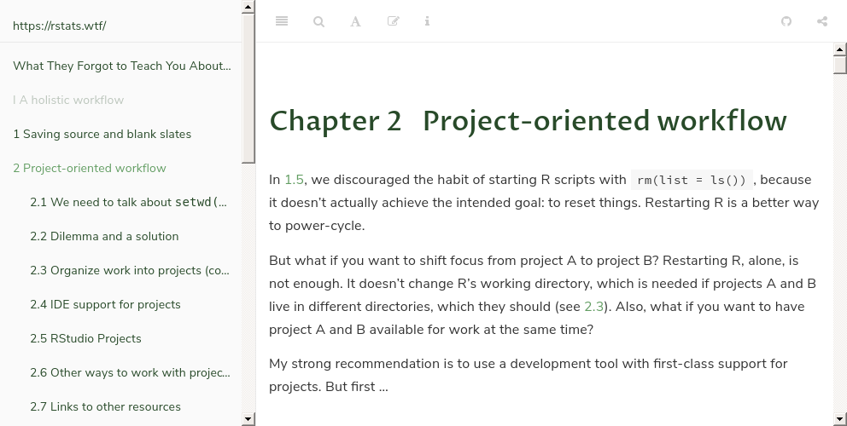
Task: Open the GitHub repository icon
Action: coord(786,21)
